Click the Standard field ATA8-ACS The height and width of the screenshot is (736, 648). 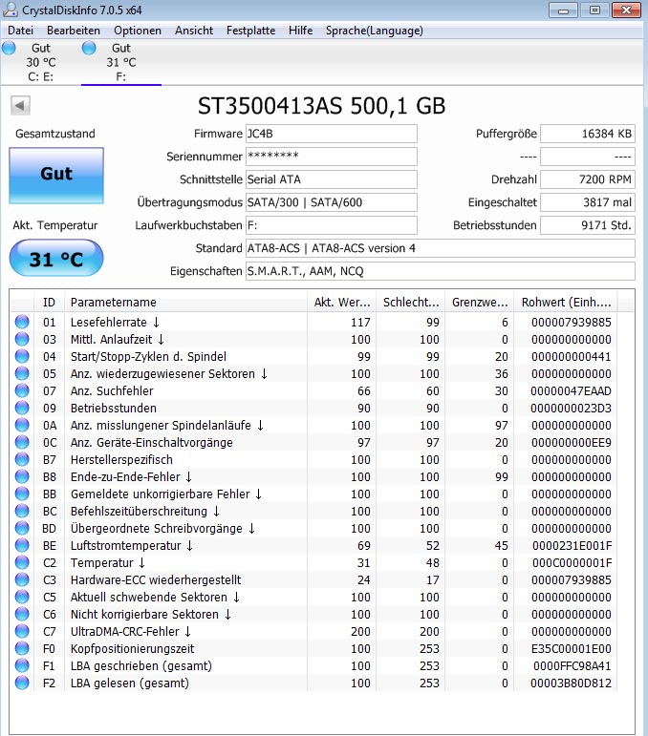point(441,248)
